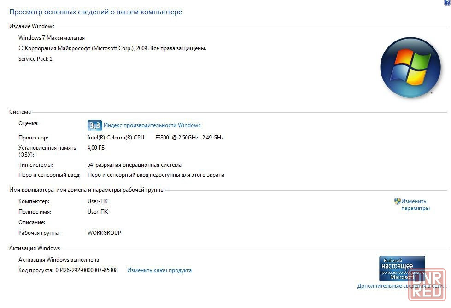Select the 'Описание:' label
The height and width of the screenshot is (308, 451).
(x=32, y=222)
